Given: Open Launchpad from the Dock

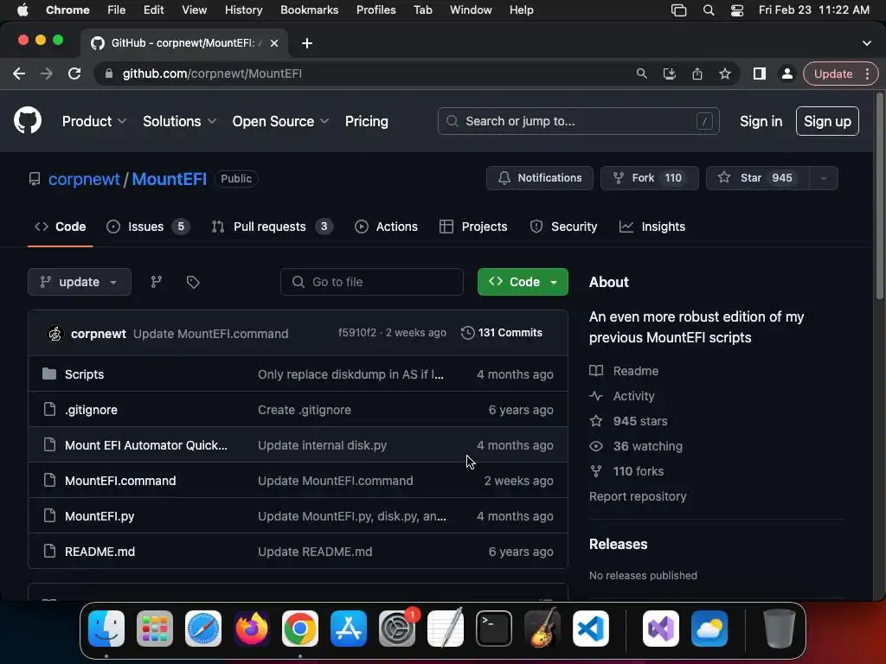Looking at the screenshot, I should click(x=154, y=628).
